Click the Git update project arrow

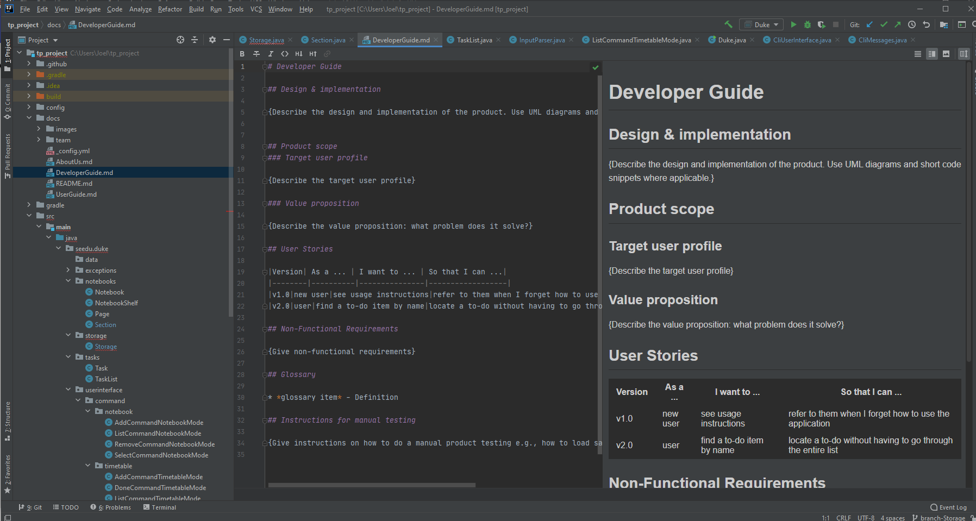click(869, 24)
